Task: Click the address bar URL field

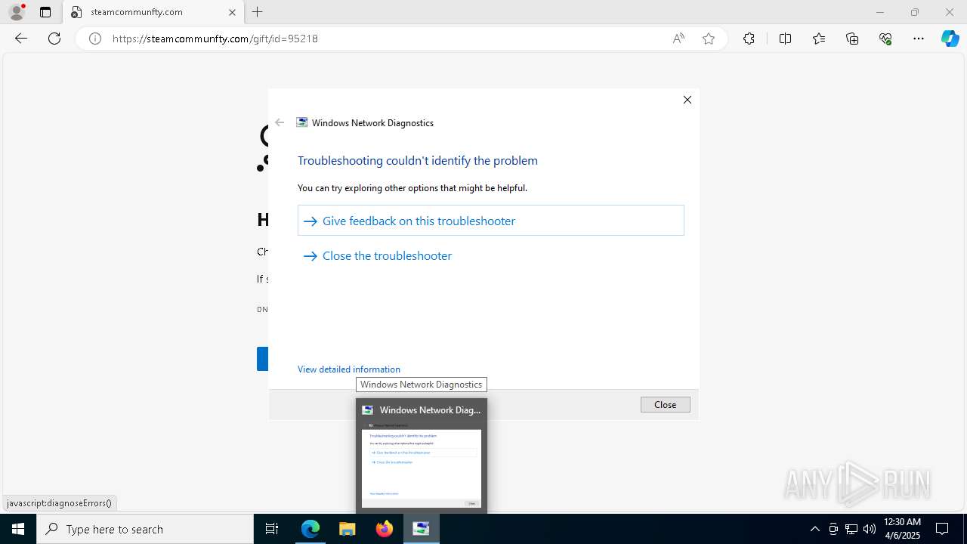Action: [x=385, y=39]
